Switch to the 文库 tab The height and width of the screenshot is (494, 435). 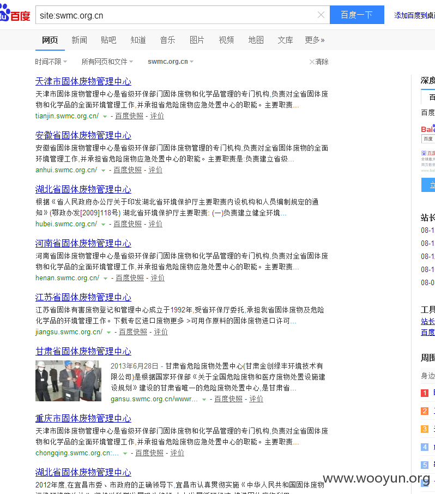click(x=286, y=40)
